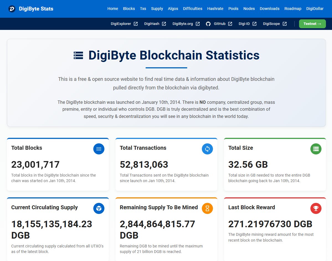The width and height of the screenshot is (332, 261).
Task: Open the Txs page
Action: pyautogui.click(x=143, y=9)
